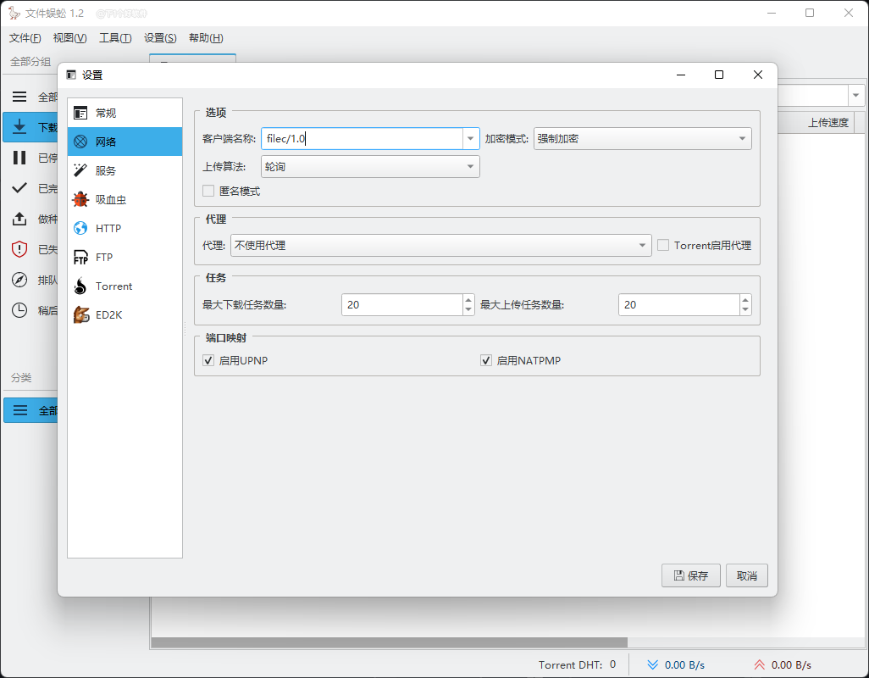
Task: Click the upload seeding icon in main sidebar
Action: tap(19, 219)
